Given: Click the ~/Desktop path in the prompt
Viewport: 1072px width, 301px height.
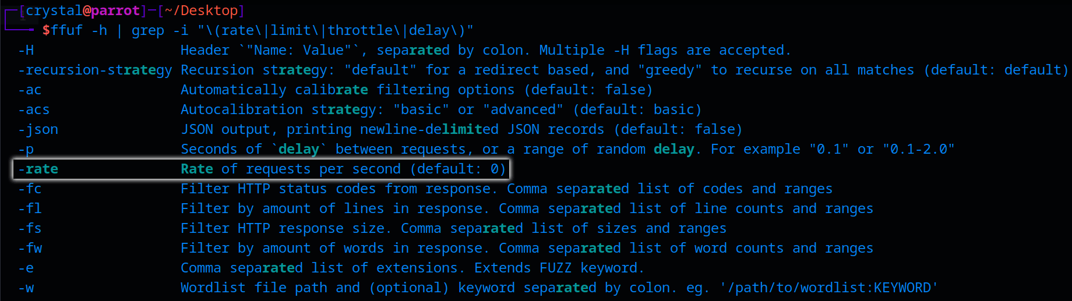Looking at the screenshot, I should click(201, 10).
